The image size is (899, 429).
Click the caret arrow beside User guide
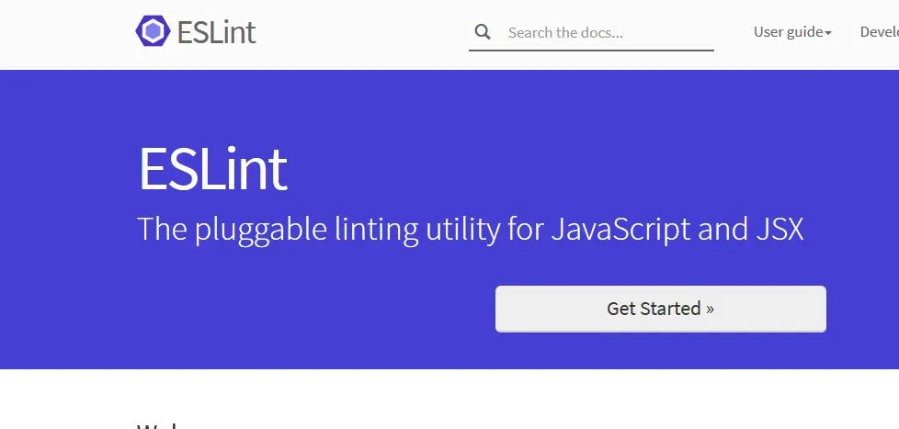pos(828,34)
